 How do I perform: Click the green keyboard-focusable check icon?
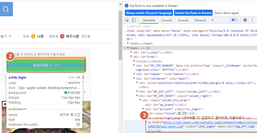78,124
